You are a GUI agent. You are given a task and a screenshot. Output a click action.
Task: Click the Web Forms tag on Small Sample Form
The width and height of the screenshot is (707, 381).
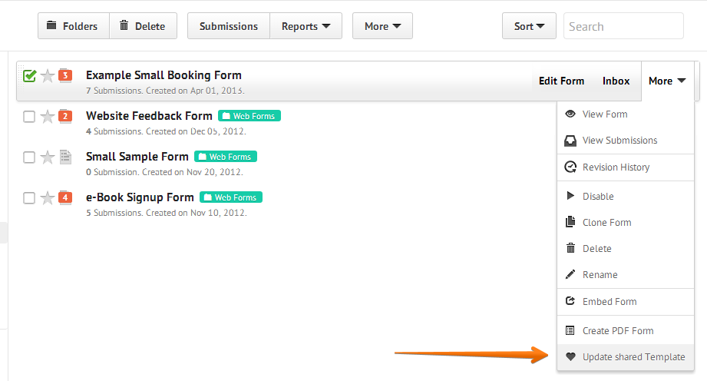pos(226,157)
